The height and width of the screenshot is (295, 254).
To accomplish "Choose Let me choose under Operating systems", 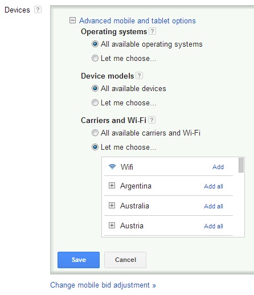I will 95,58.
